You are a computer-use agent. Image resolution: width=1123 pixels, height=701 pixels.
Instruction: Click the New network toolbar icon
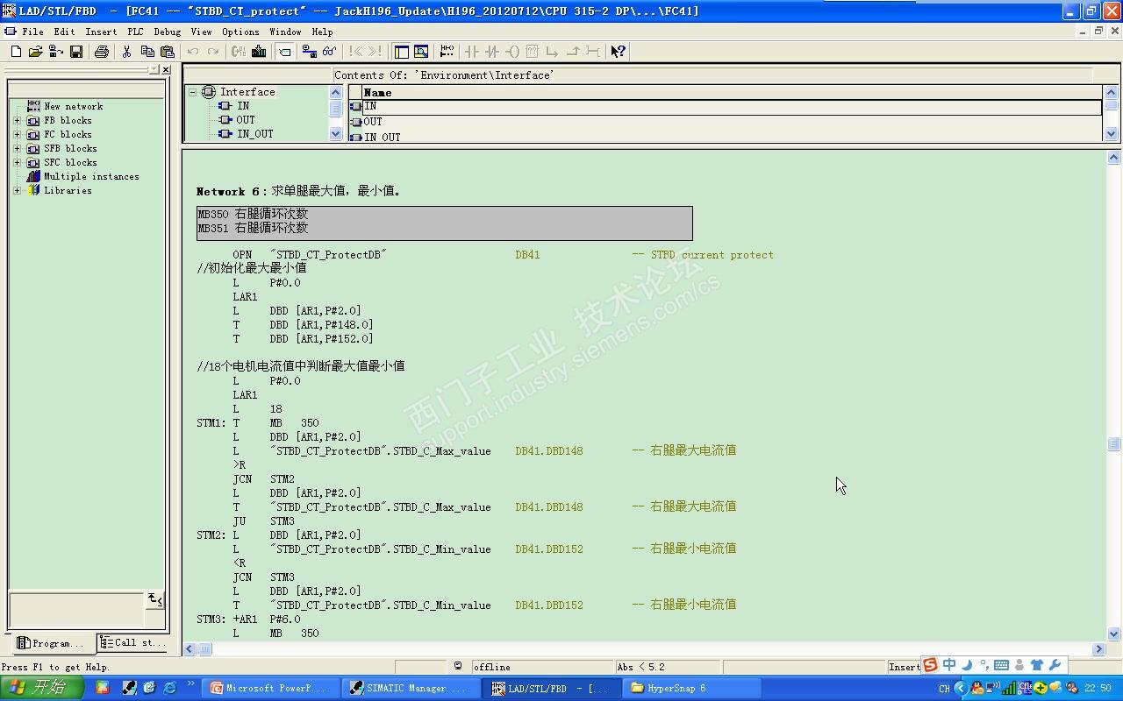[447, 52]
